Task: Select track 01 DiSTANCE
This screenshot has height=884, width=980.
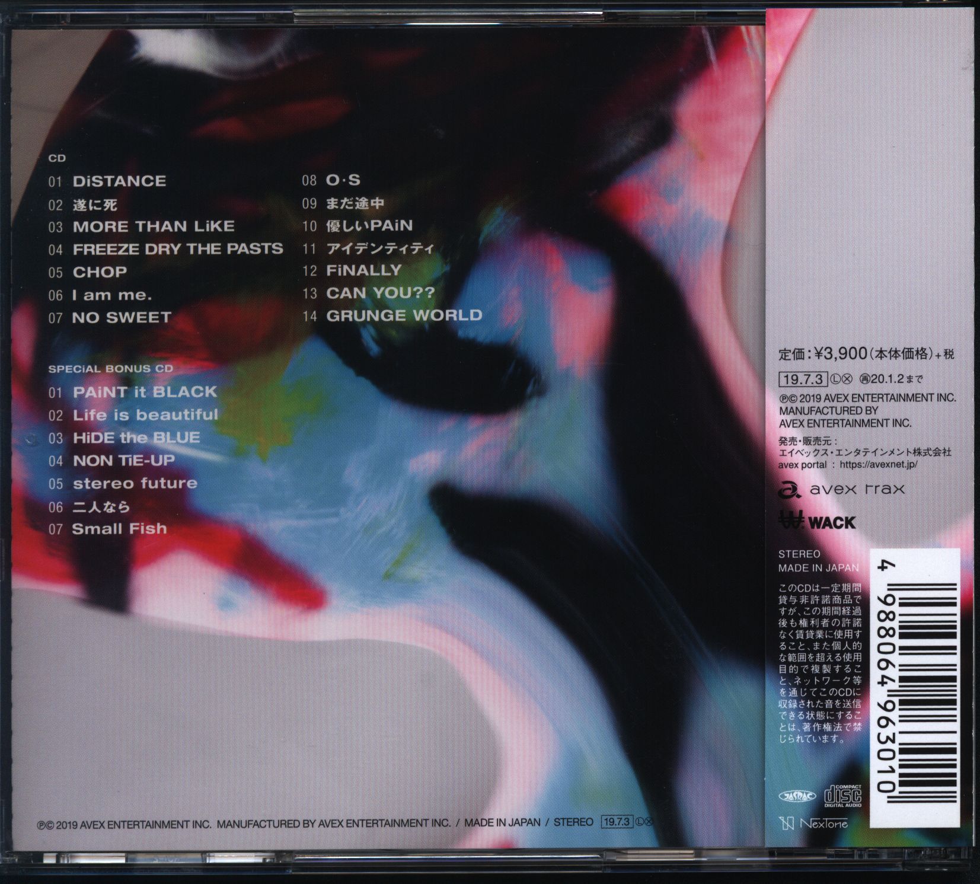Action: coord(119,181)
